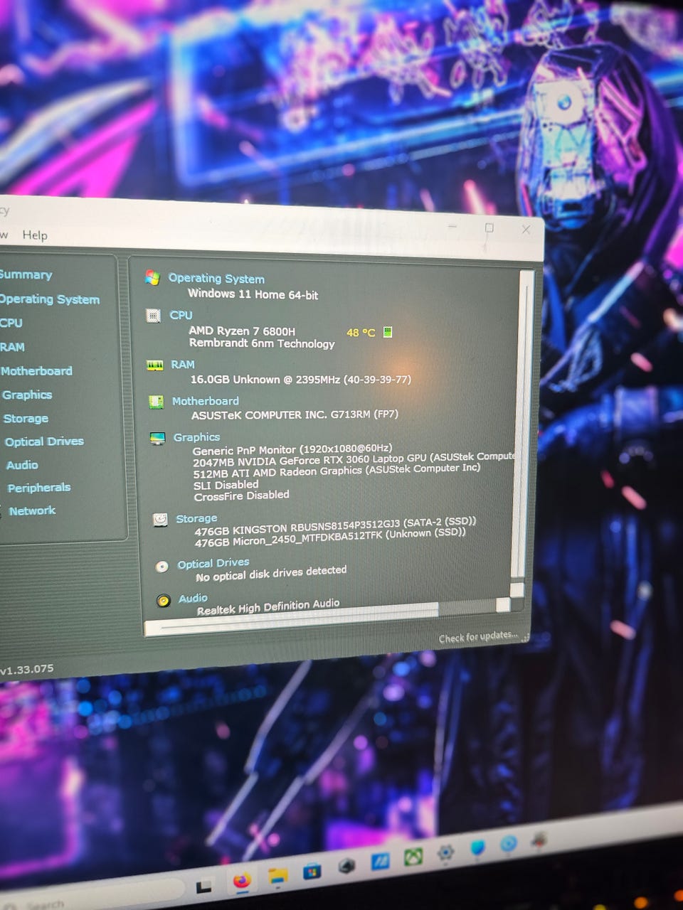Minimize the Speccy window
Viewport: 683px width, 910px height.
pyautogui.click(x=452, y=226)
